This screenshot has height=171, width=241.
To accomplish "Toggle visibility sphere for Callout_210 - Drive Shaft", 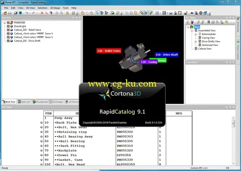I will coord(11,41).
